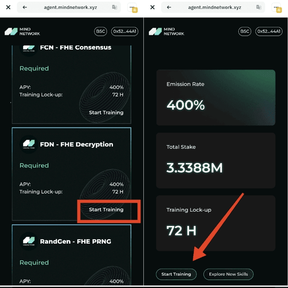This screenshot has height=288, width=288.
Task: Go back in the right browser panel
Action: [x=169, y=7]
